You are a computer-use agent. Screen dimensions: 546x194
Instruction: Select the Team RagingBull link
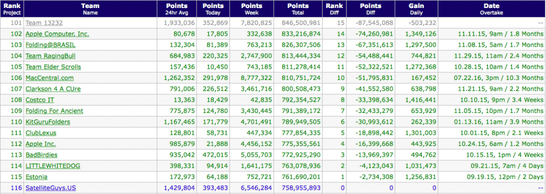point(51,56)
